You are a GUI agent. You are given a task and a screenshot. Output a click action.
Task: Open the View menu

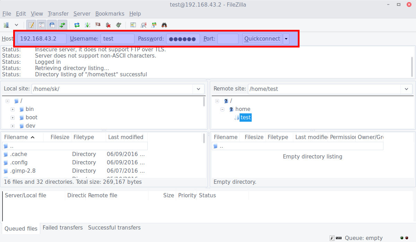coord(37,14)
